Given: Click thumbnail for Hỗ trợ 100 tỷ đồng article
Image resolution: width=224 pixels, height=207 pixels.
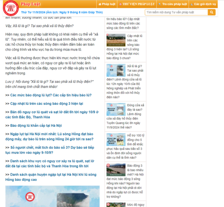Looking at the screenshot, I should click(x=116, y=140).
